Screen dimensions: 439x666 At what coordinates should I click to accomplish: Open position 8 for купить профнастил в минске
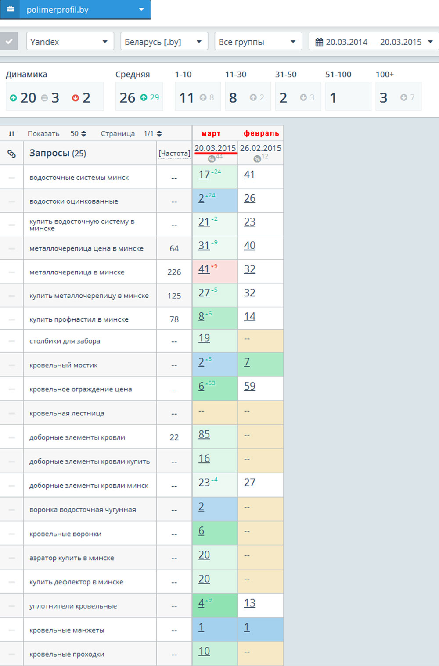tap(201, 317)
